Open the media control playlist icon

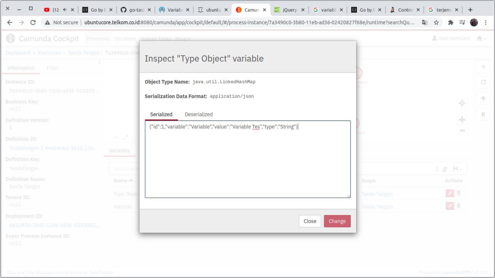(462, 22)
